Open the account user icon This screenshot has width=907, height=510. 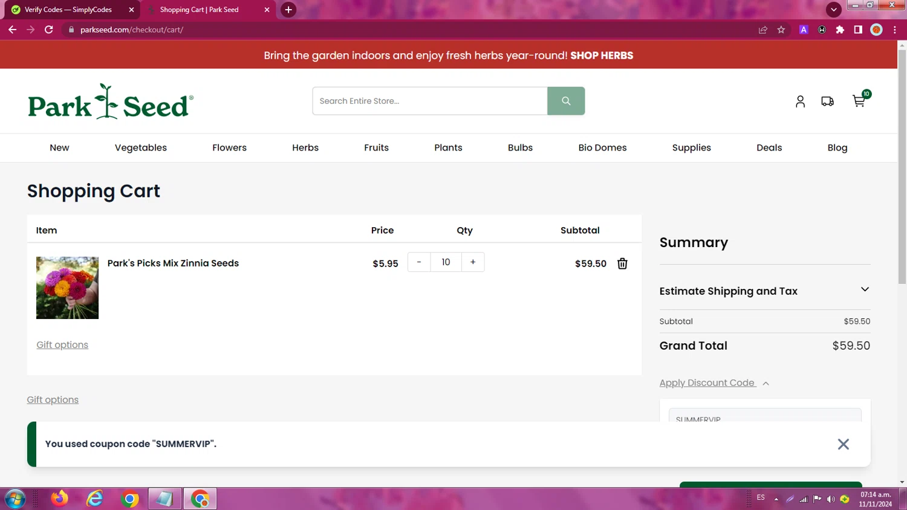tap(800, 102)
